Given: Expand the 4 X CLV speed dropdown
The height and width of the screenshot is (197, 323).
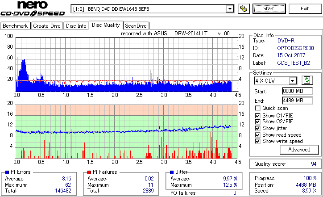Looking at the screenshot, I should (292, 81).
